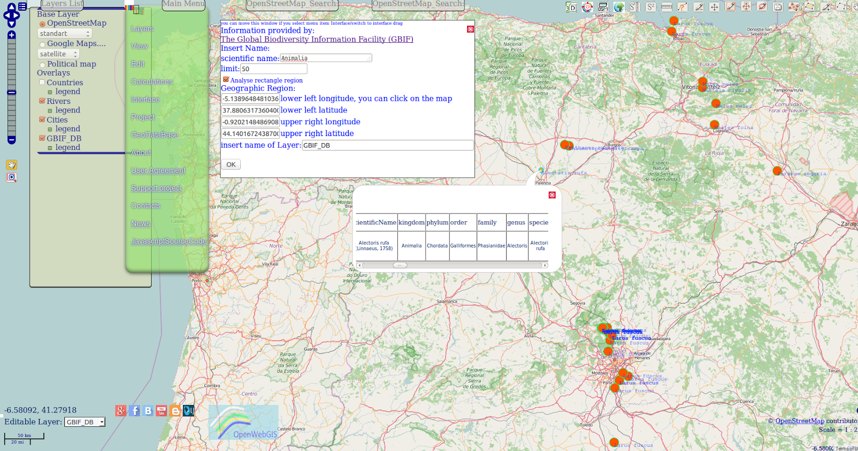This screenshot has width=858, height=451.
Task: Select the orange drag feature tool
Action: pos(746,7)
